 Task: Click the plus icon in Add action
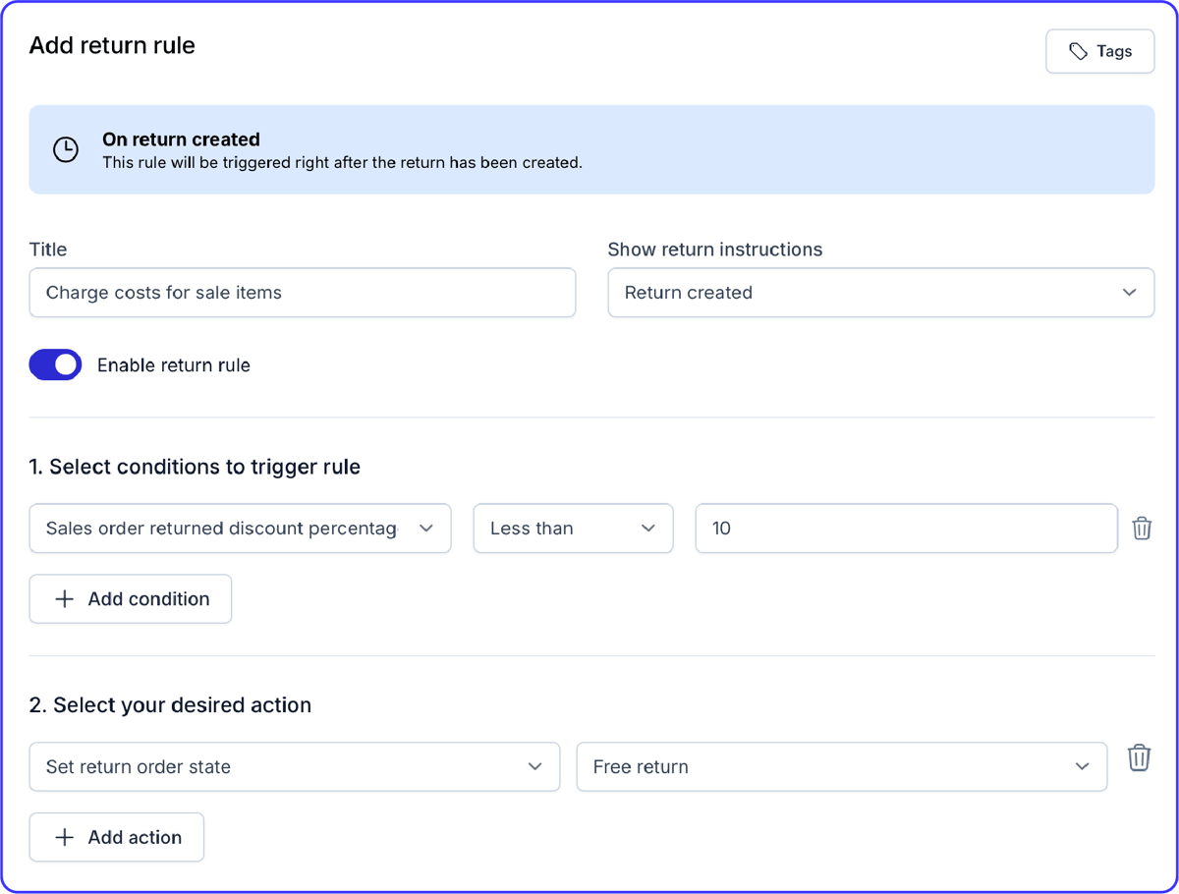pyautogui.click(x=64, y=837)
